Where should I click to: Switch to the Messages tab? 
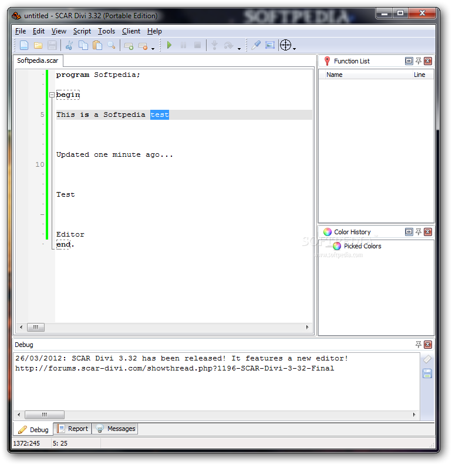coord(115,429)
